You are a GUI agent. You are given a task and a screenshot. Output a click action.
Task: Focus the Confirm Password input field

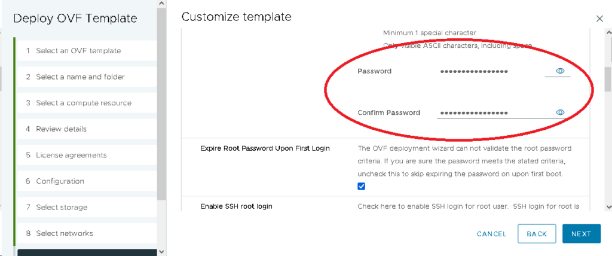pyautogui.click(x=487, y=112)
